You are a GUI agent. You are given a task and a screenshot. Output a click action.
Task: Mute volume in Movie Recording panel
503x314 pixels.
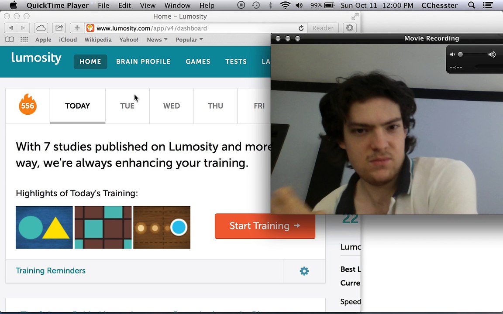click(x=452, y=55)
